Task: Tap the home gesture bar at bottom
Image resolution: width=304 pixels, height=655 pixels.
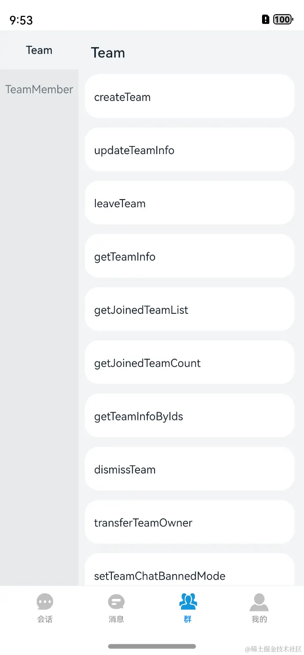Action: pyautogui.click(x=152, y=646)
